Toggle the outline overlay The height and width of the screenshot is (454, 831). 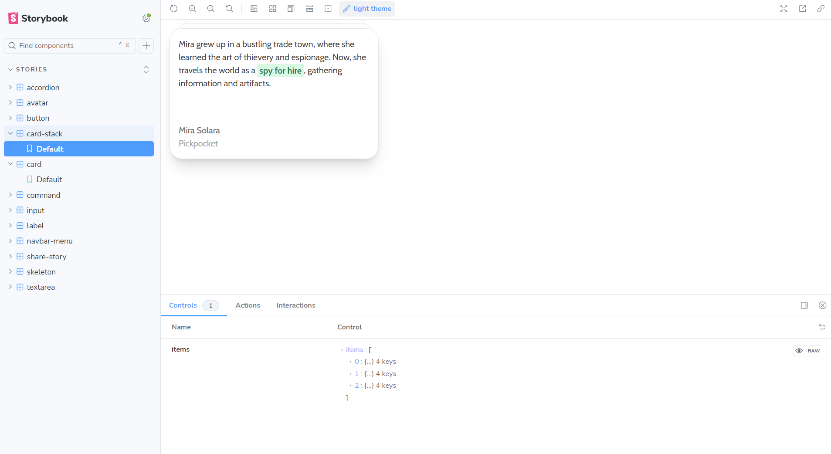tap(328, 9)
